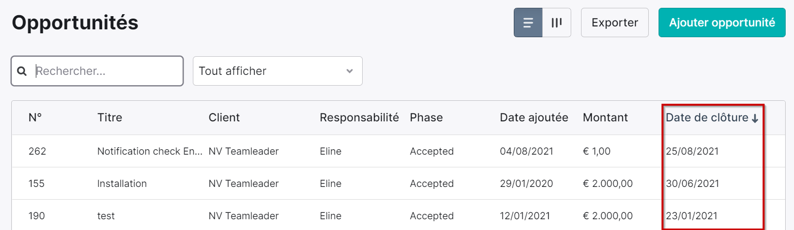Switch to kanban board view icon
This screenshot has height=230, width=794.
point(556,23)
